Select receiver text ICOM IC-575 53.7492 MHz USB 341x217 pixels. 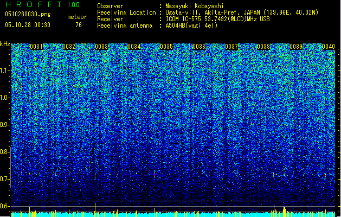(x=218, y=19)
